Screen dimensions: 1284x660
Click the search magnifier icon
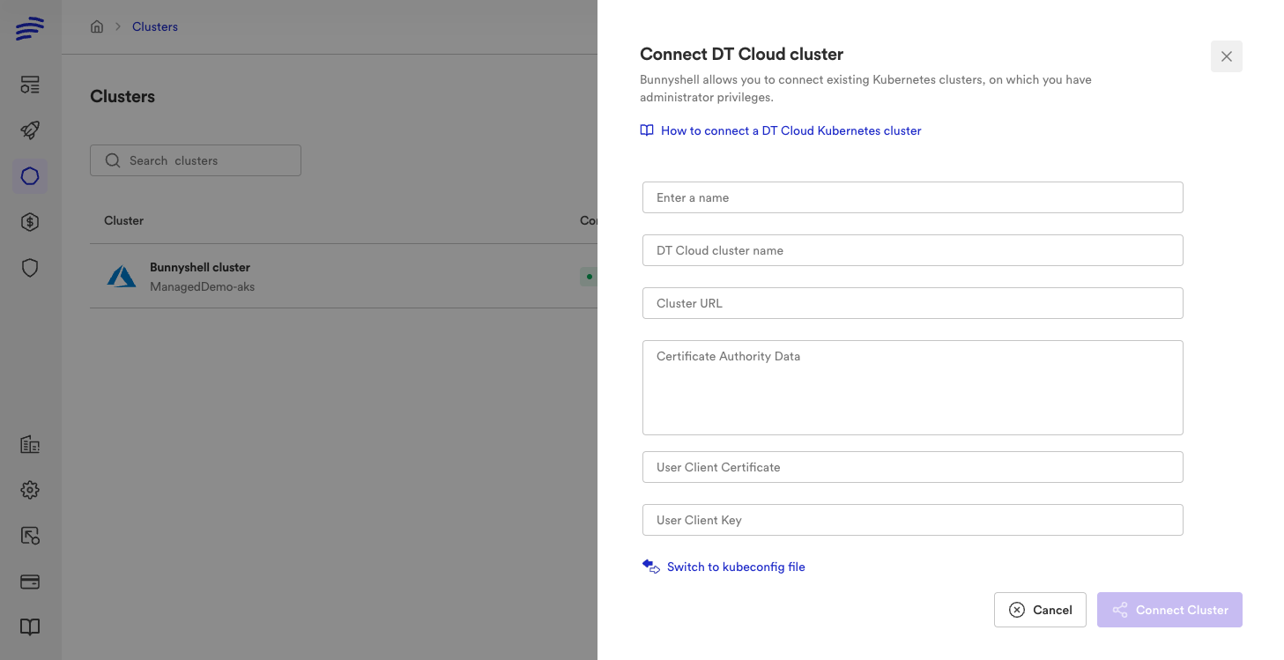tap(113, 160)
